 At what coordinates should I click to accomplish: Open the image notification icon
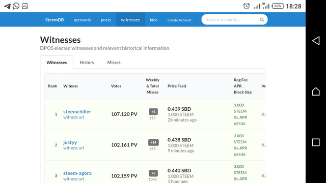[x=25, y=6]
